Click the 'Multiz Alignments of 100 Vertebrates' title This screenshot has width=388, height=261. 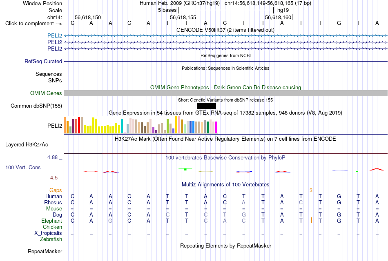coord(225,185)
